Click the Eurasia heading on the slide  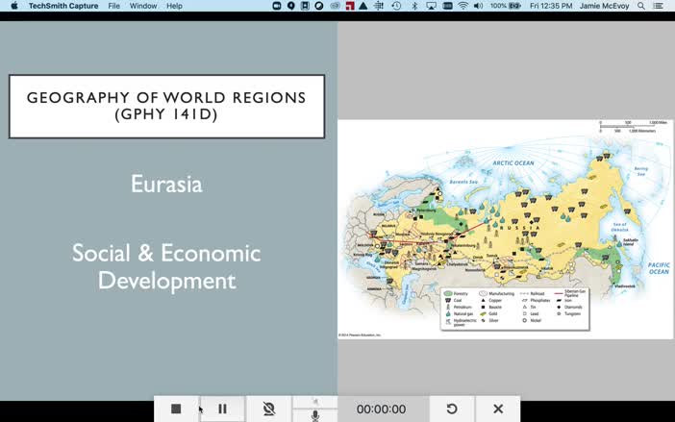166,185
